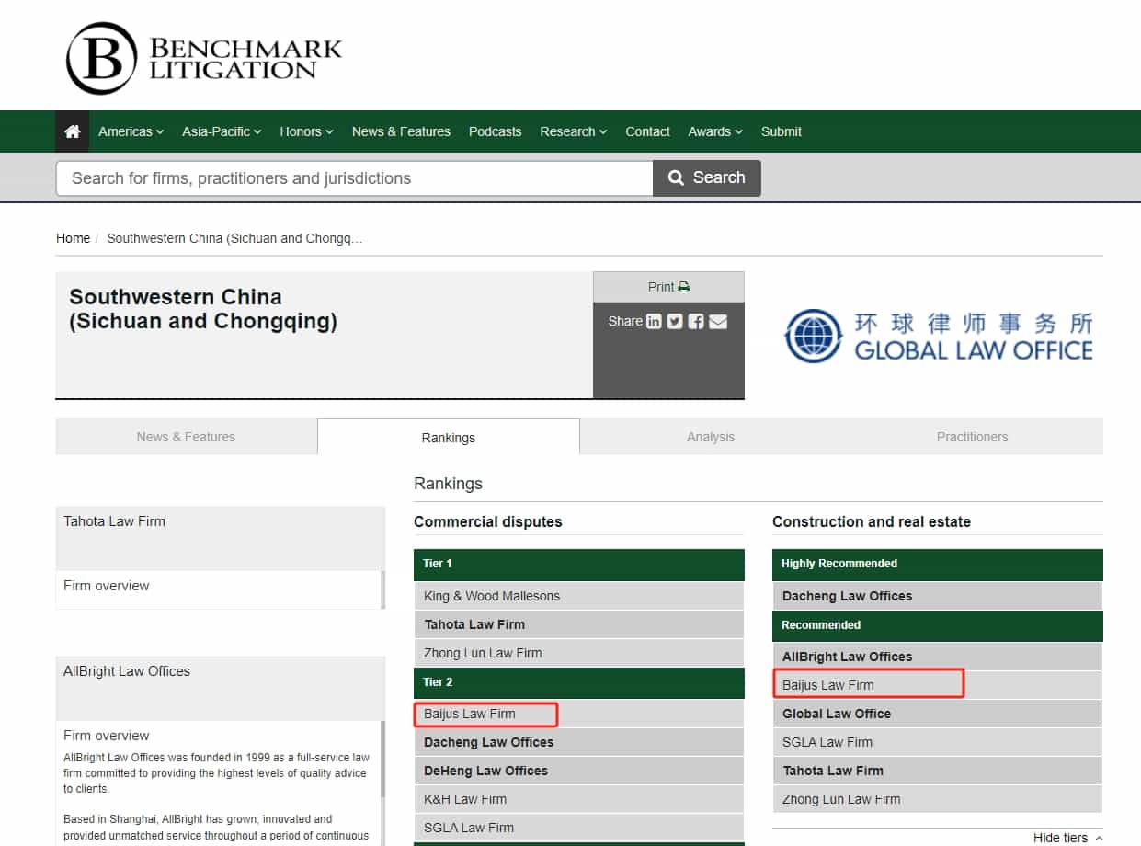Open the Asia-Pacific dropdown menu
The image size is (1141, 846).
pos(222,131)
